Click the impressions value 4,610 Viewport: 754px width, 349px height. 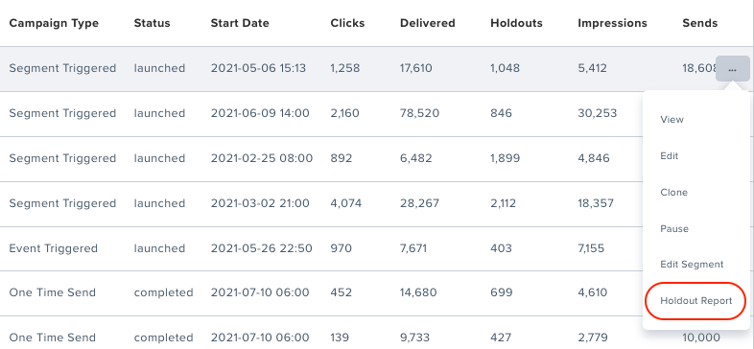click(593, 292)
